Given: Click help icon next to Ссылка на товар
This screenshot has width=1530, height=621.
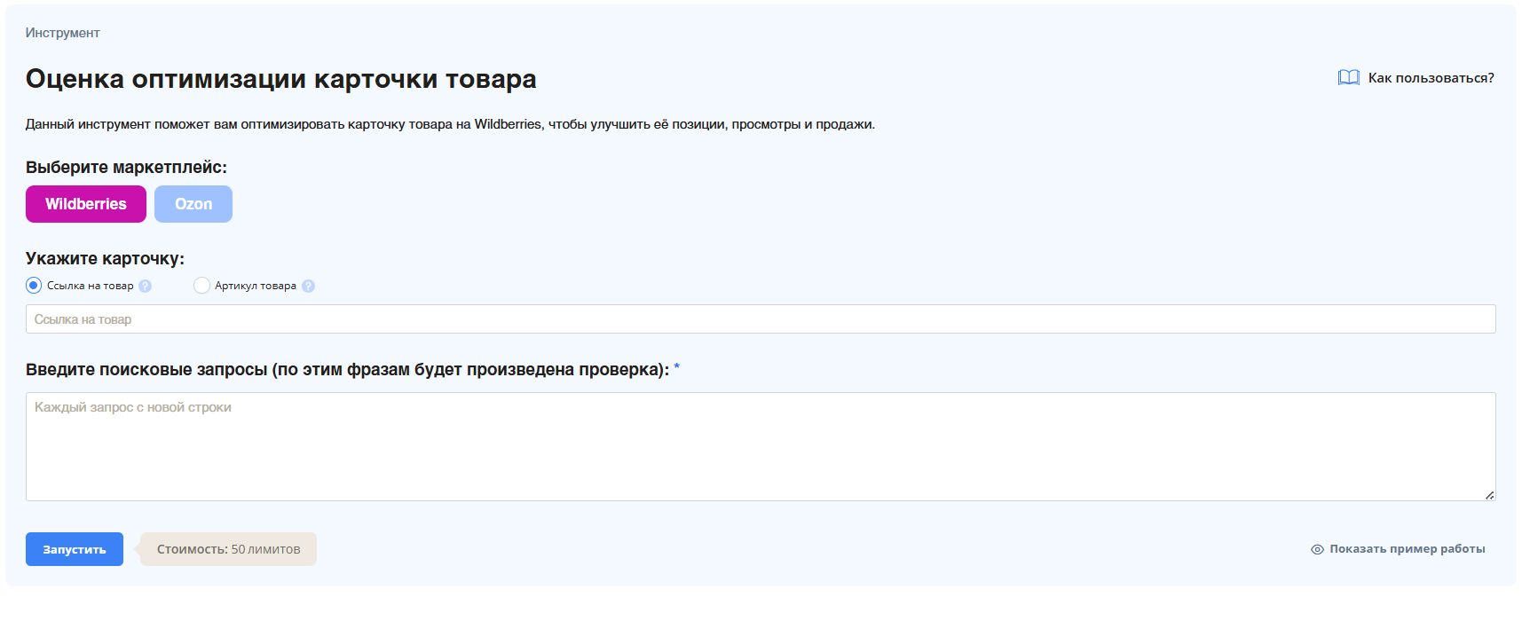Looking at the screenshot, I should point(146,287).
